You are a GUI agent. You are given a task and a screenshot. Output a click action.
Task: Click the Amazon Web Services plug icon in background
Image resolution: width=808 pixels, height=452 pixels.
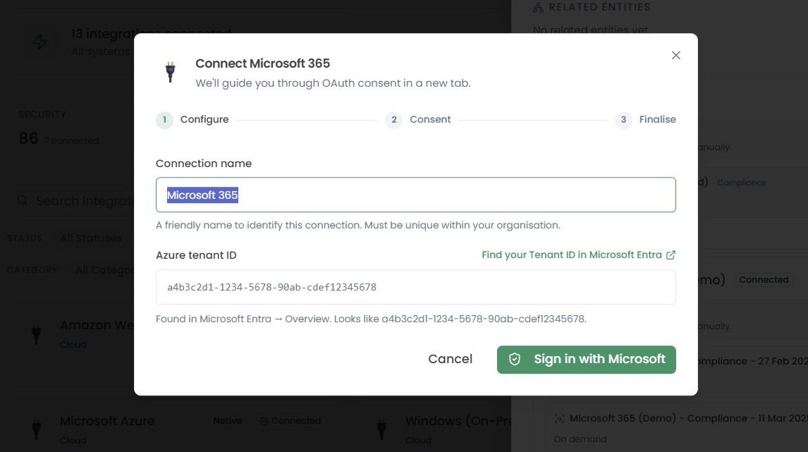point(36,334)
